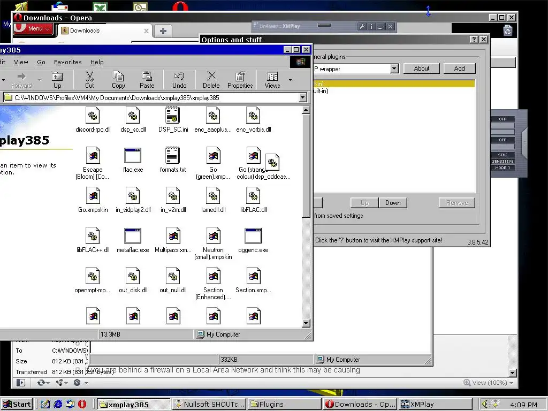Screen dimensions: 548x411
Task: Select the metaflac.exe file icon
Action: tap(133, 236)
